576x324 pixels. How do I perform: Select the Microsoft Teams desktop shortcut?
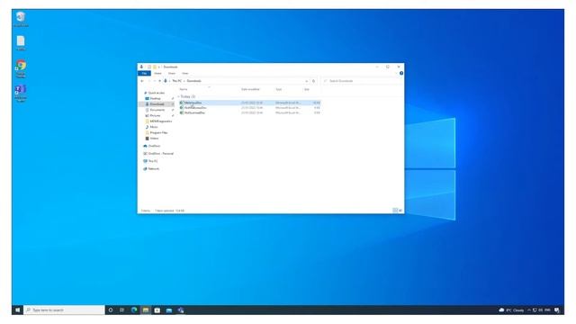pos(21,94)
